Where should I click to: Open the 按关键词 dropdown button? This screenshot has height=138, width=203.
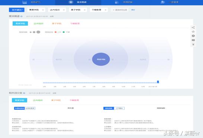[x=17, y=10]
